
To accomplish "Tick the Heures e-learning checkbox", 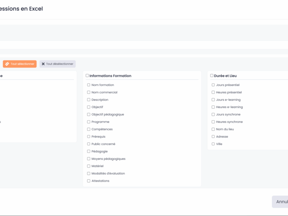I will point(213,107).
